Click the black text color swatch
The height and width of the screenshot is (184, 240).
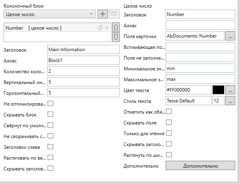218,90
